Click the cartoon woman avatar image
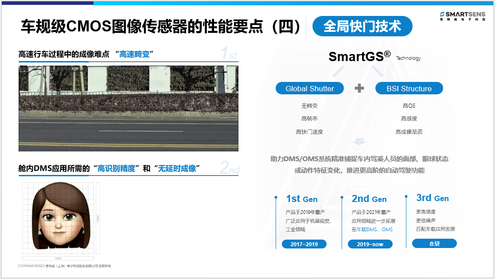 click(x=61, y=216)
